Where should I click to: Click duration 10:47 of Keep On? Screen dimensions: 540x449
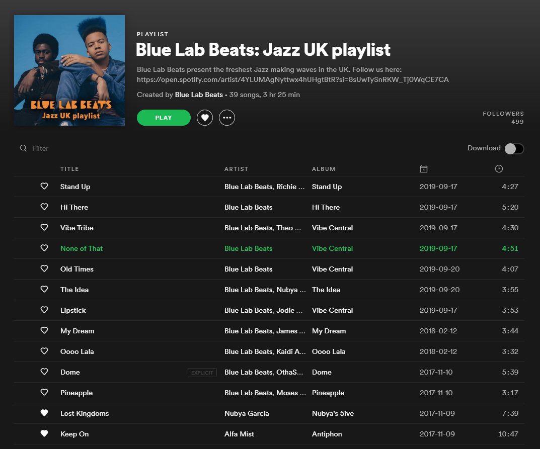(x=508, y=434)
